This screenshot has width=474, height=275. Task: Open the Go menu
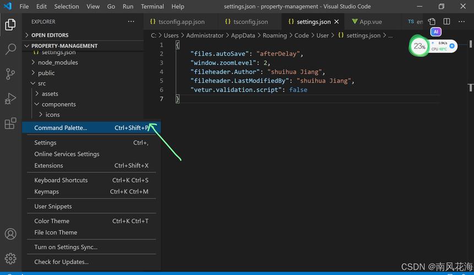[x=111, y=7]
